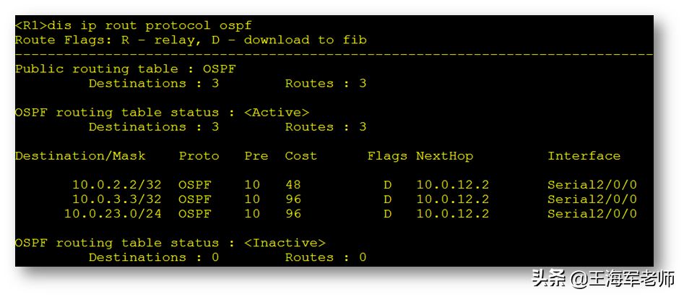Select the destination 10.0.3.3/32 entry
684x297 pixels.
coord(117,199)
